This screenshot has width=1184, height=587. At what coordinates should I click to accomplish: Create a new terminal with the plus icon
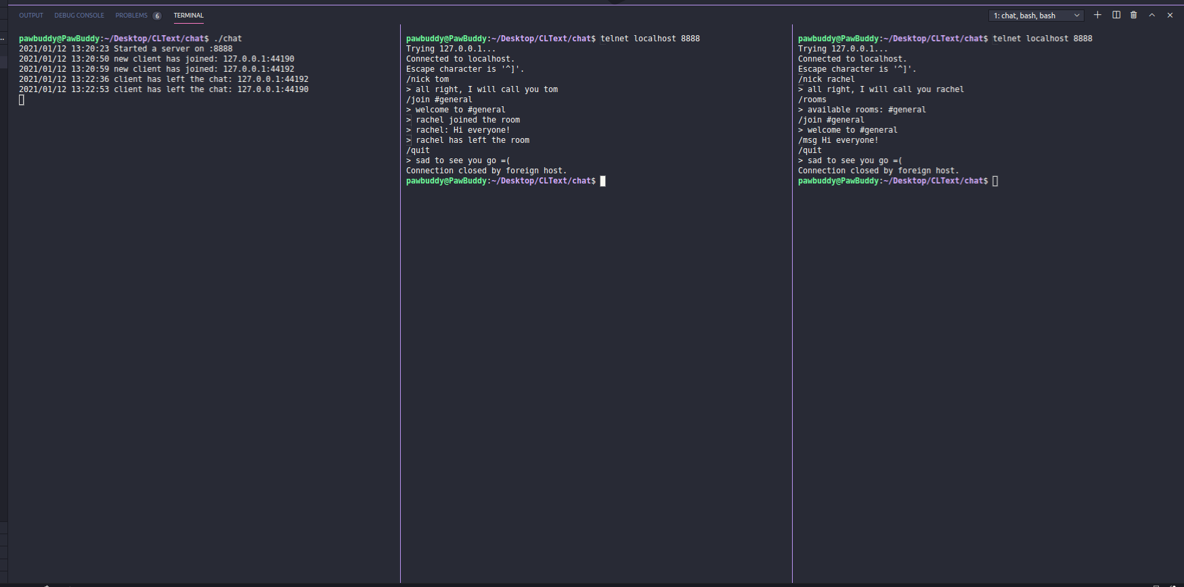point(1097,15)
